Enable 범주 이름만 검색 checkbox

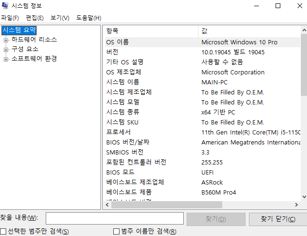coord(116,231)
